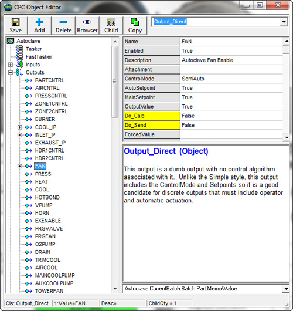
Task: Click the Child toolbar icon
Action: [x=111, y=22]
